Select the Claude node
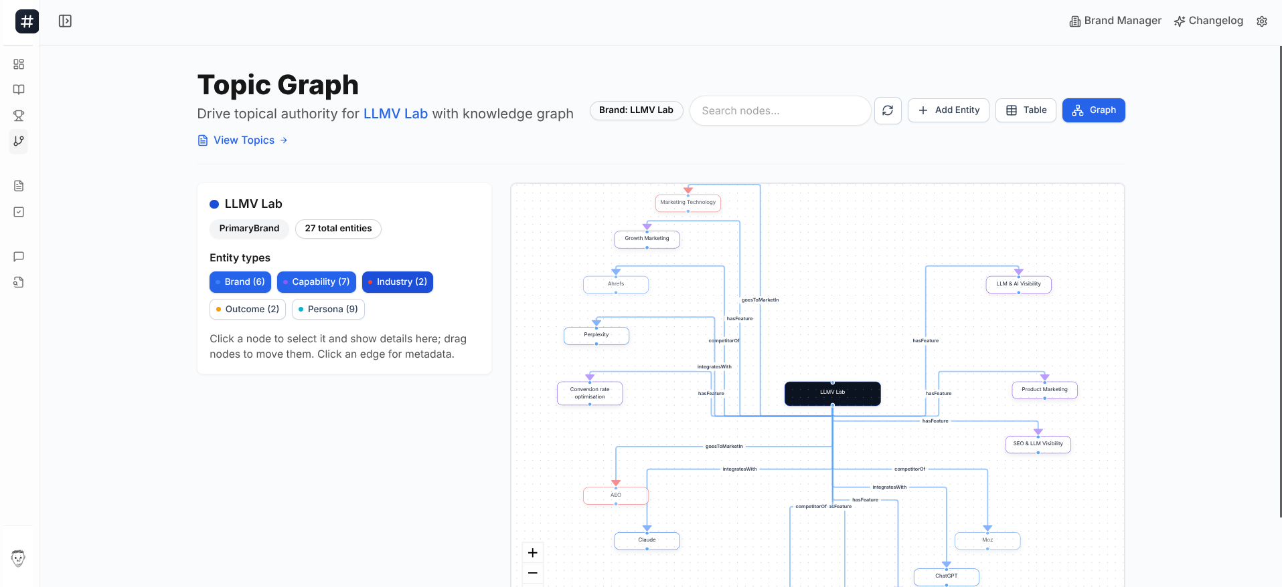The width and height of the screenshot is (1282, 587). point(647,540)
